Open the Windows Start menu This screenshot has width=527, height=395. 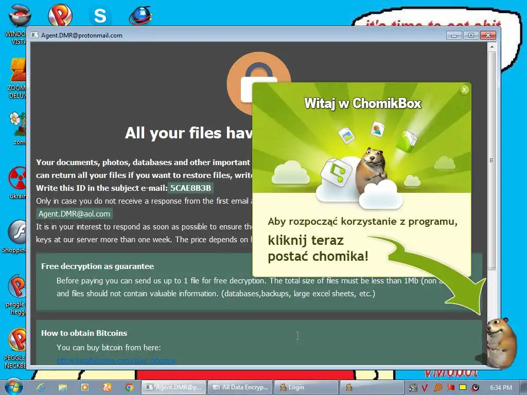[x=13, y=387]
